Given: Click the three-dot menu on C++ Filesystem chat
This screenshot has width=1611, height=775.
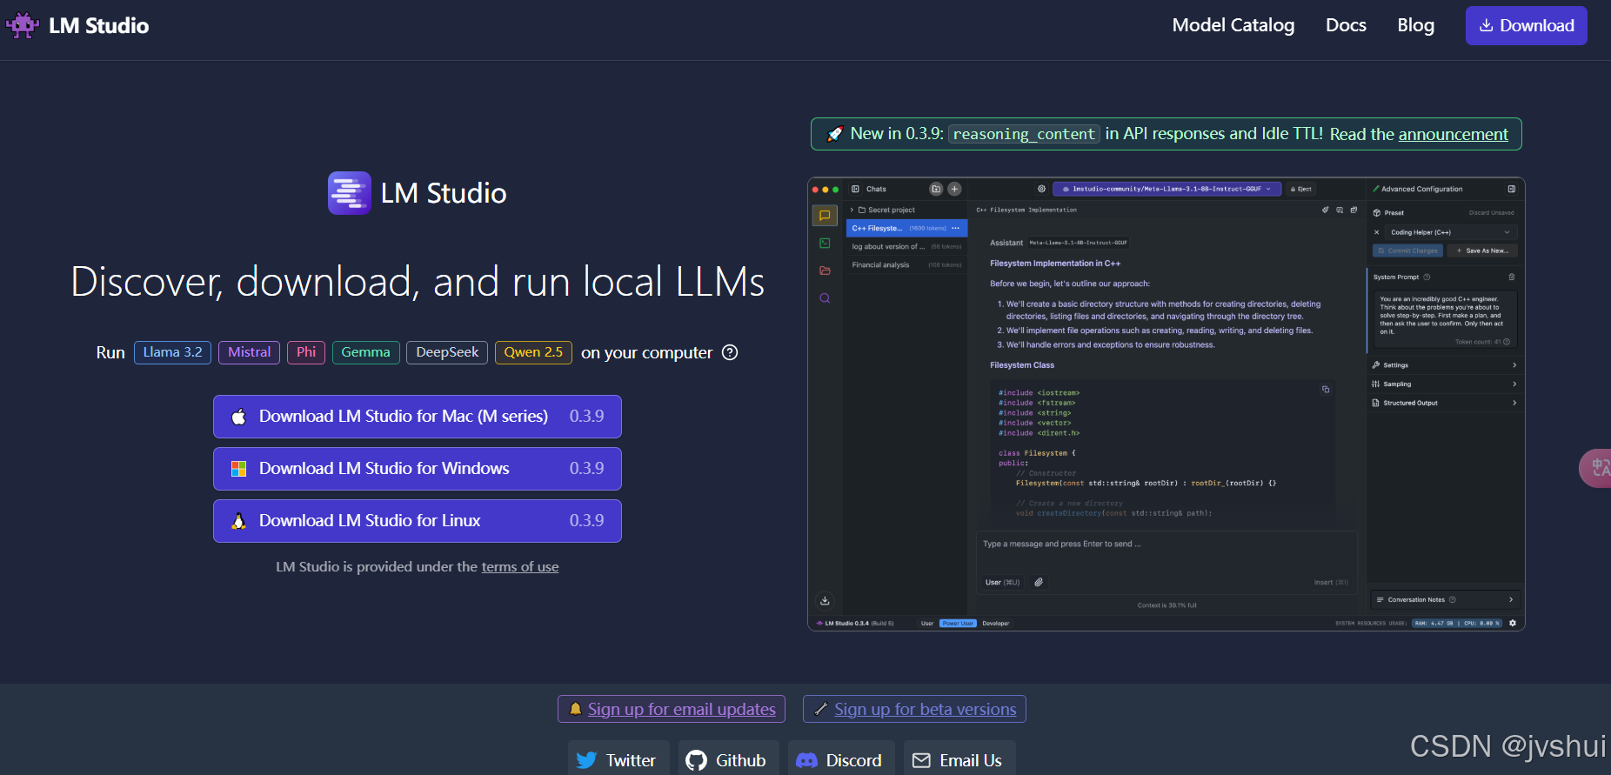Looking at the screenshot, I should pos(955,228).
